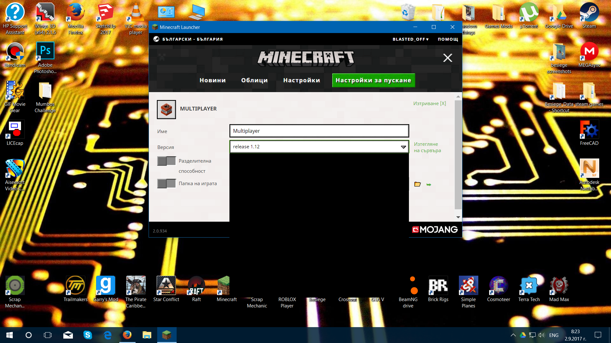
Task: Click the launcher's vertical scrollbar
Action: (458, 156)
